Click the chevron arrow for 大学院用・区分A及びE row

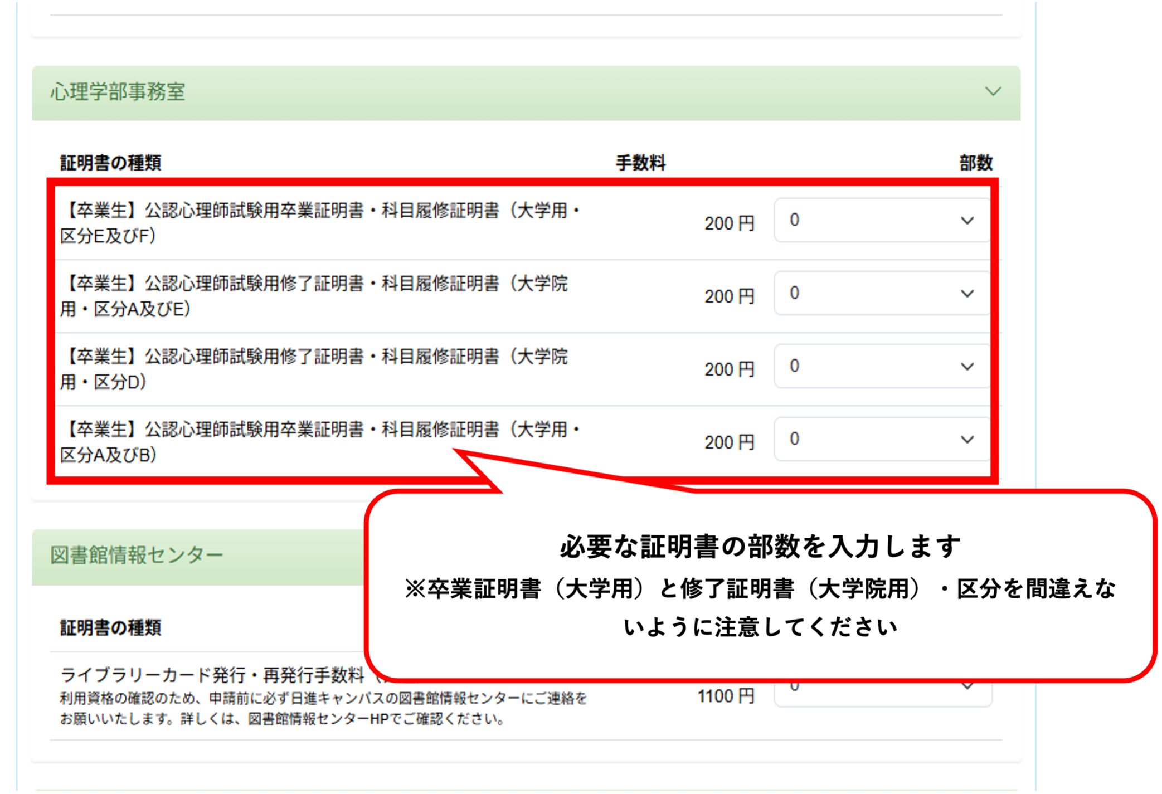point(967,294)
